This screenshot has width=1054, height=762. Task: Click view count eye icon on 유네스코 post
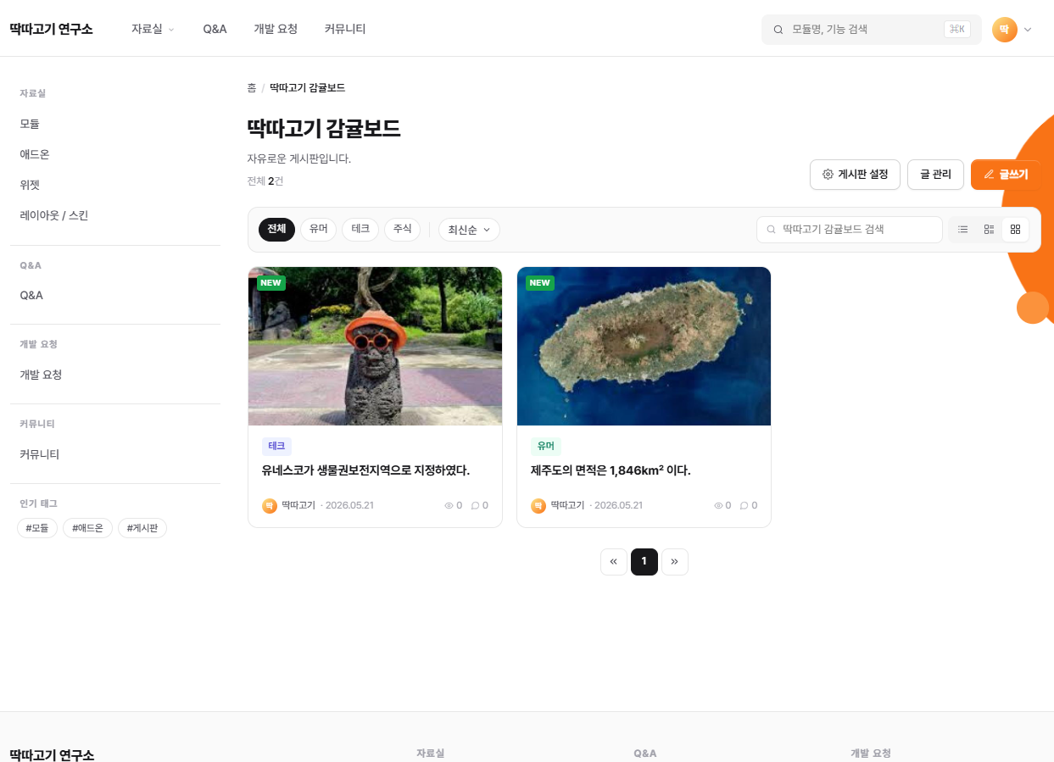[449, 506]
